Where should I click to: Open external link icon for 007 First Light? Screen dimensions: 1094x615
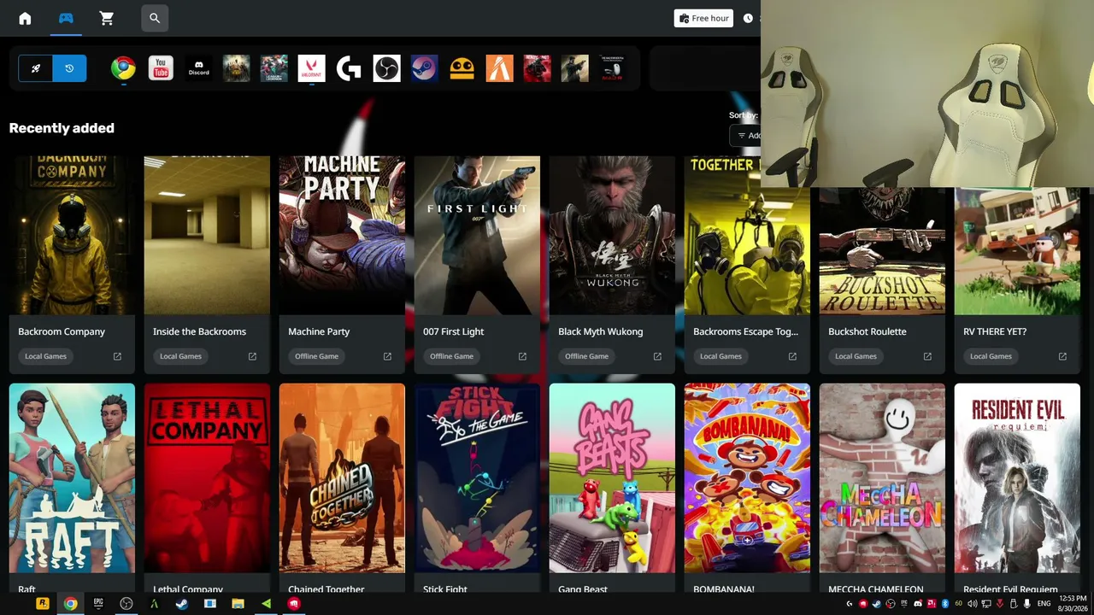coord(522,356)
